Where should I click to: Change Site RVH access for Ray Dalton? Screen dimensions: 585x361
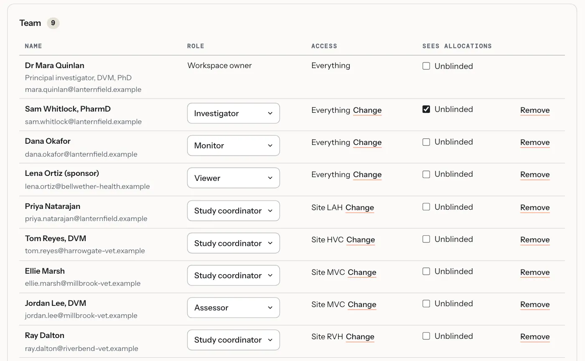(x=360, y=337)
